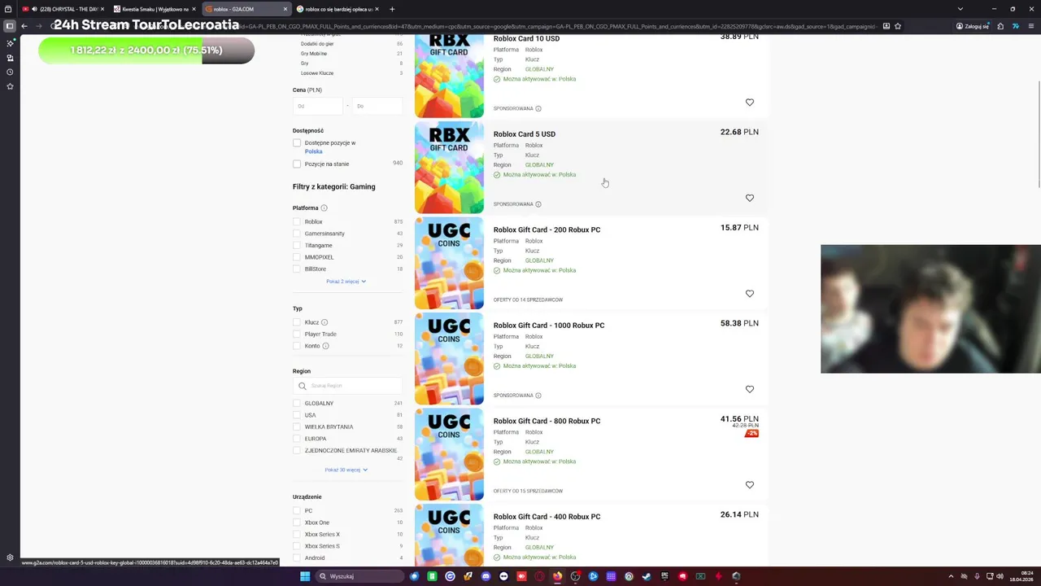Switch to 'roblox co się bardziej opłaca' tab
1041x586 pixels.
[338, 9]
